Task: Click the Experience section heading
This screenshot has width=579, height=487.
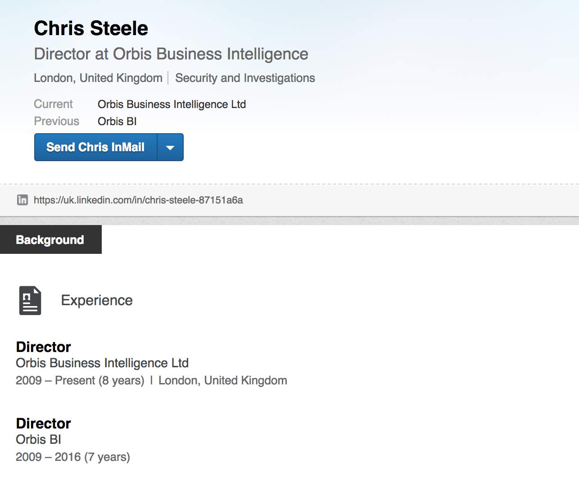Action: (x=97, y=300)
